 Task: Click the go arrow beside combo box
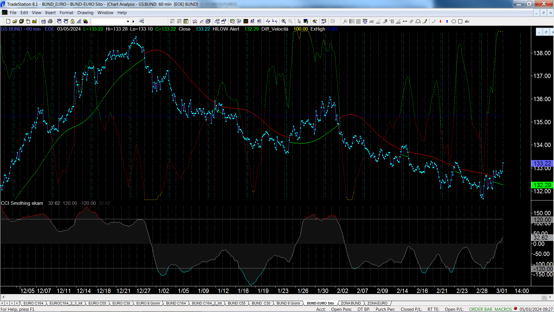tap(133, 21)
